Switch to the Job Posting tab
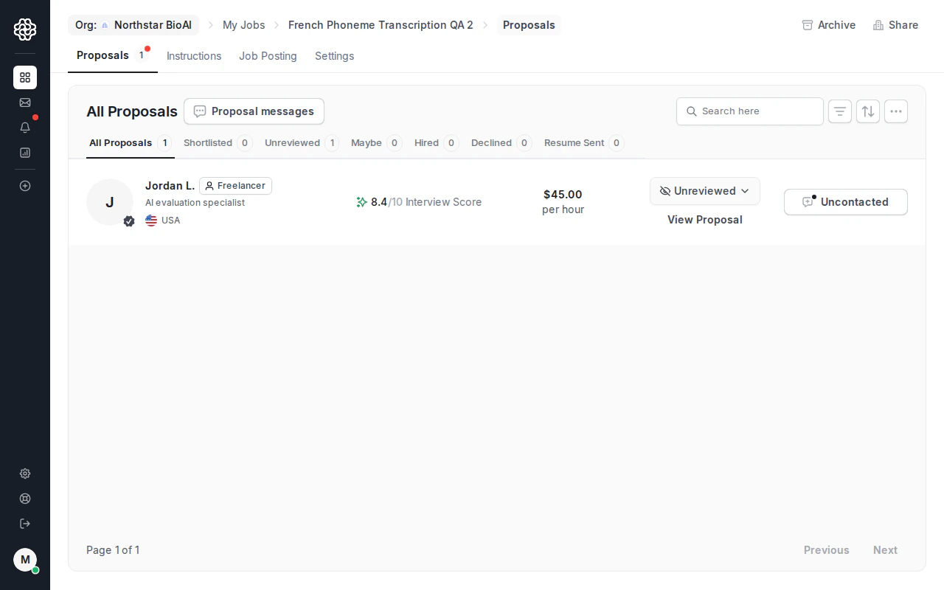The image size is (944, 590). pyautogui.click(x=268, y=56)
